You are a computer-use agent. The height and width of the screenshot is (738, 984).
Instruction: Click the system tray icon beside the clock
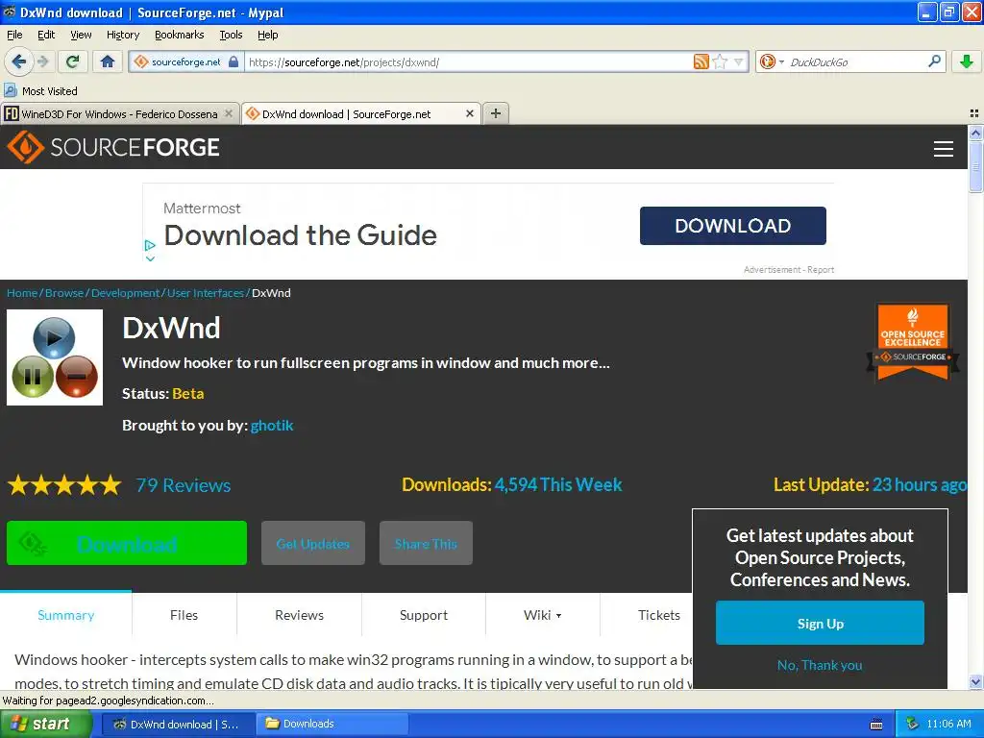pos(912,724)
